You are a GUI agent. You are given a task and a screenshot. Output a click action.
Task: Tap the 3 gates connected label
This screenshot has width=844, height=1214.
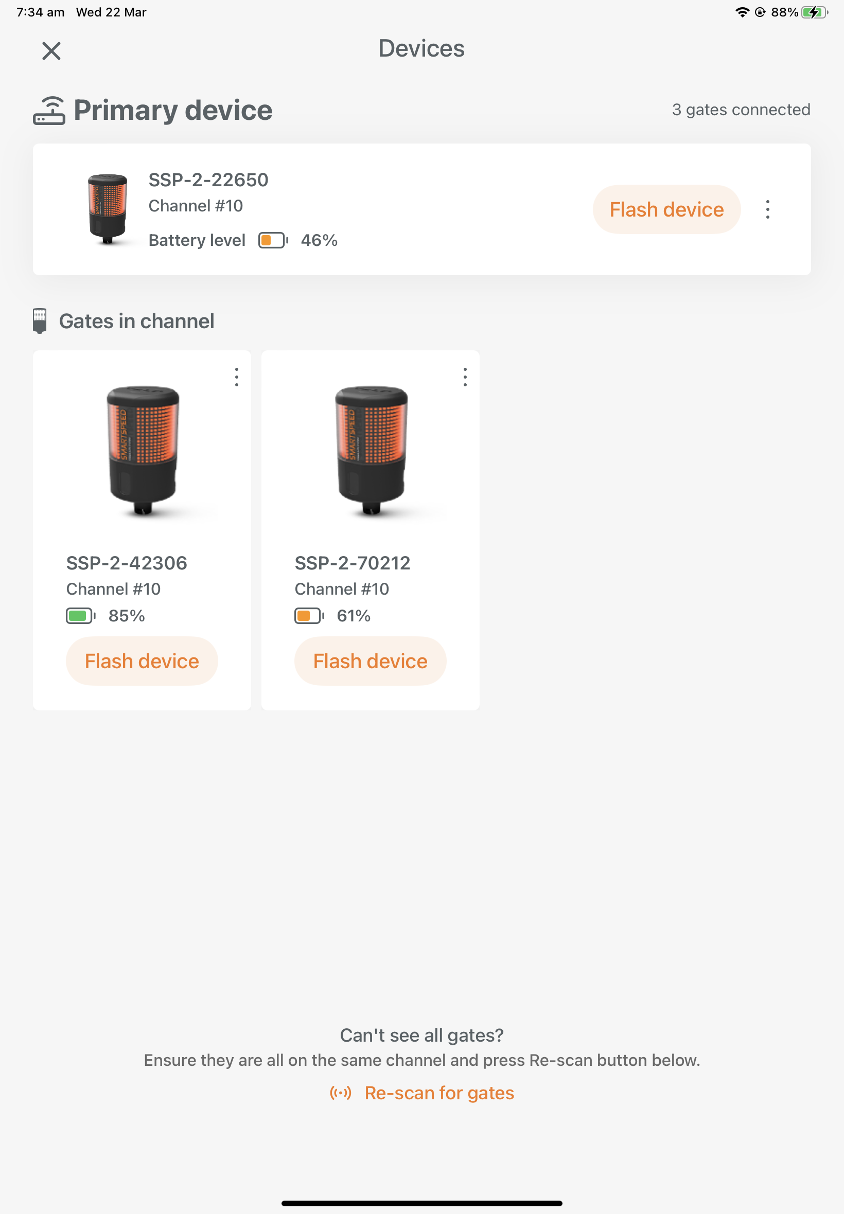(x=741, y=110)
